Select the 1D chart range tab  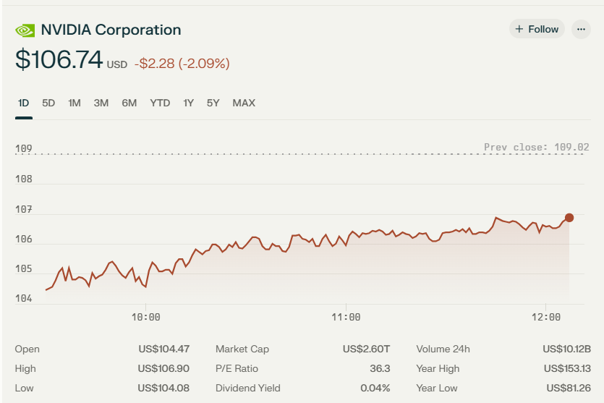point(23,103)
